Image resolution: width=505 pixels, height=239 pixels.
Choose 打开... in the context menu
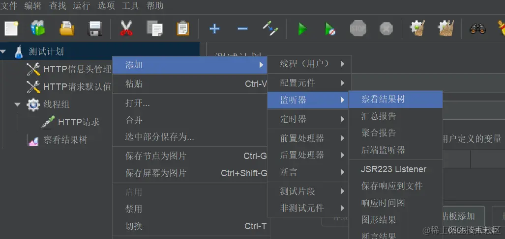point(190,104)
